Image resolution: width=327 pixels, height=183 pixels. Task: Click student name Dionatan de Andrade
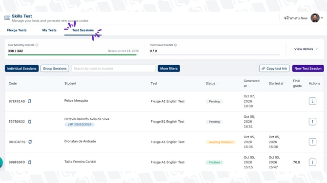coord(80,142)
